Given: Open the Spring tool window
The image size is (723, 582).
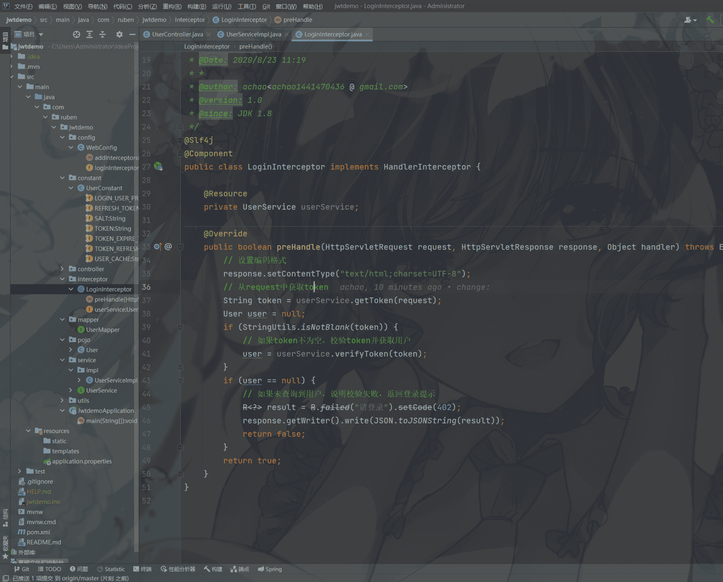Looking at the screenshot, I should pyautogui.click(x=270, y=569).
